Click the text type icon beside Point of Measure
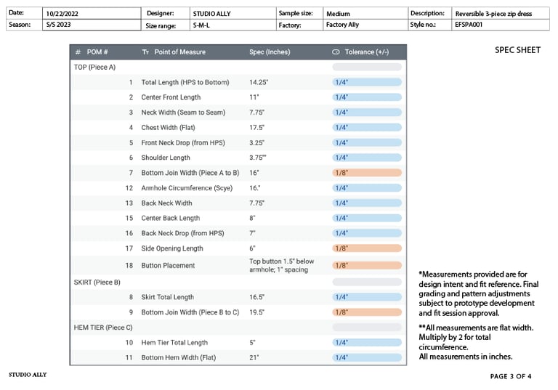Viewport: 558px width, 390px height. click(x=145, y=52)
